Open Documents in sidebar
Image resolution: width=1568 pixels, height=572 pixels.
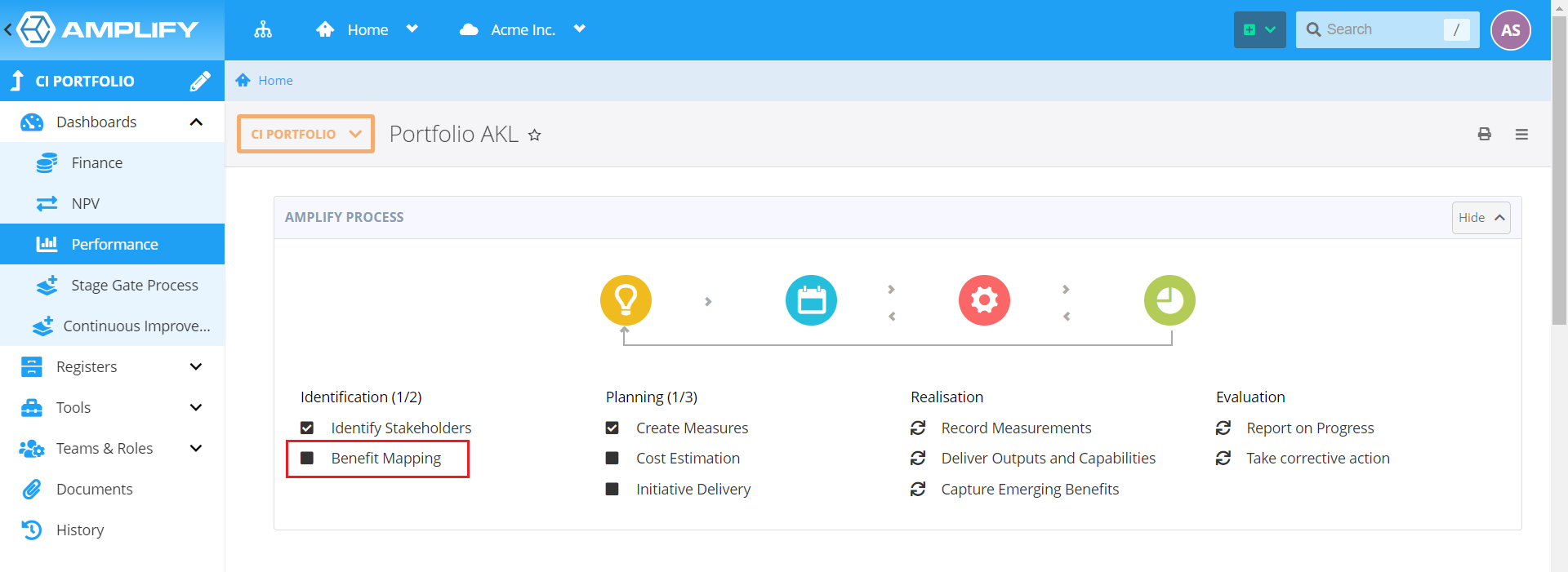(x=112, y=490)
